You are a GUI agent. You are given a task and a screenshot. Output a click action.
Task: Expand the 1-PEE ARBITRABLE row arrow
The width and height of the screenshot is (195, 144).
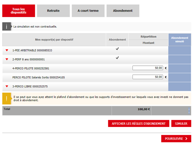pos(7,51)
